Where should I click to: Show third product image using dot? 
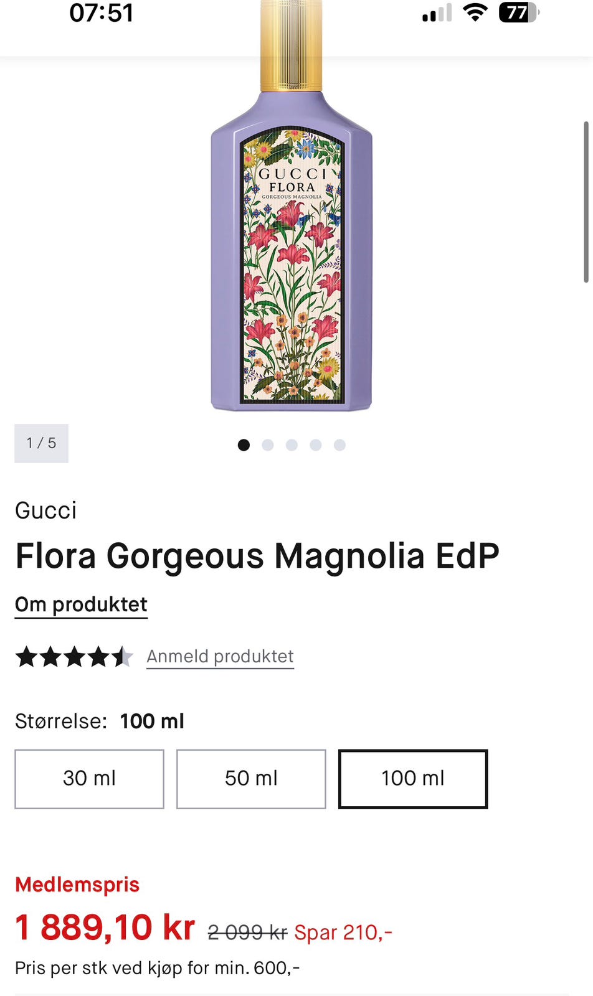(292, 445)
